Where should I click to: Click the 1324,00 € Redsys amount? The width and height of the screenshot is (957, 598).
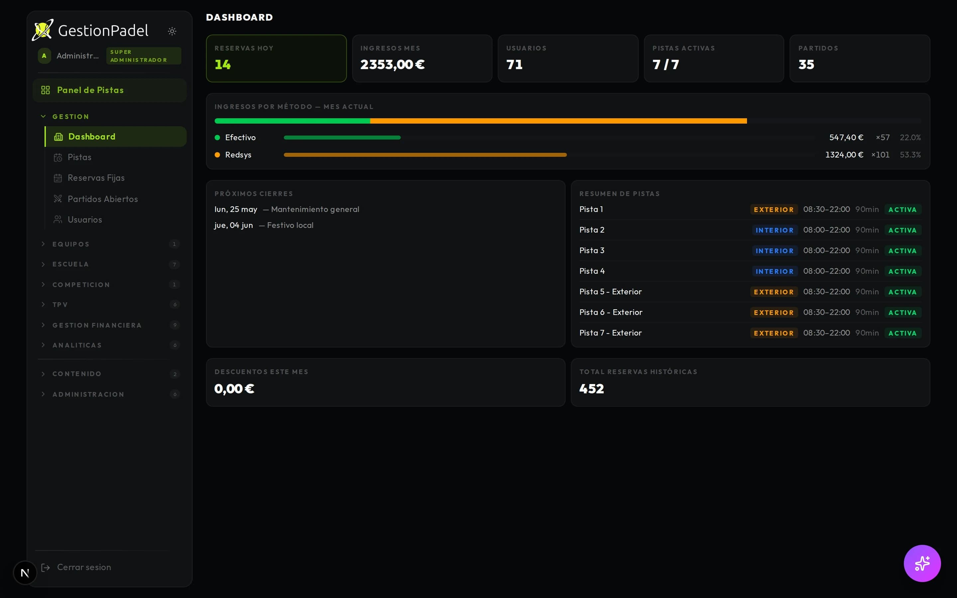[x=844, y=154]
